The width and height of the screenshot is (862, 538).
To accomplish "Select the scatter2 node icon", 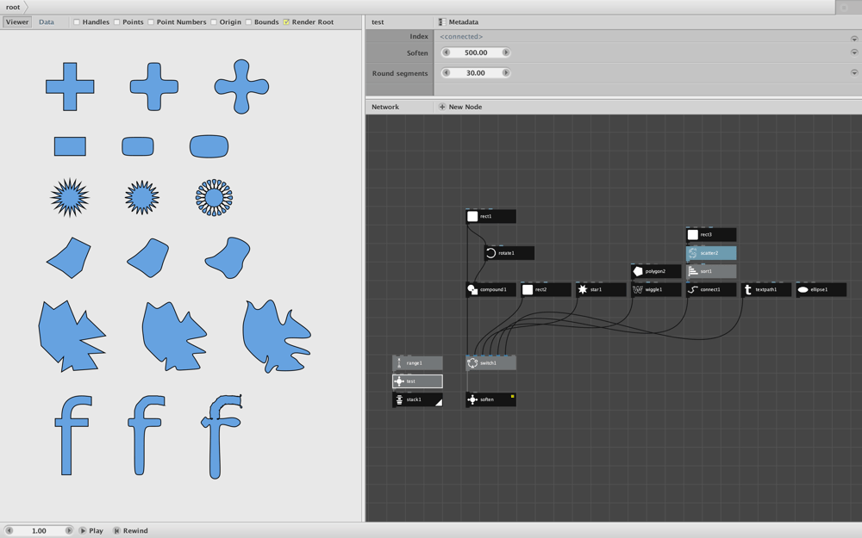I will pos(693,253).
